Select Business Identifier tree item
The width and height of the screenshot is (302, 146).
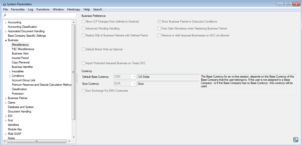(x=22, y=67)
